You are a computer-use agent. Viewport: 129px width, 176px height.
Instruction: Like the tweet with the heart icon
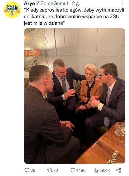pos(73,170)
